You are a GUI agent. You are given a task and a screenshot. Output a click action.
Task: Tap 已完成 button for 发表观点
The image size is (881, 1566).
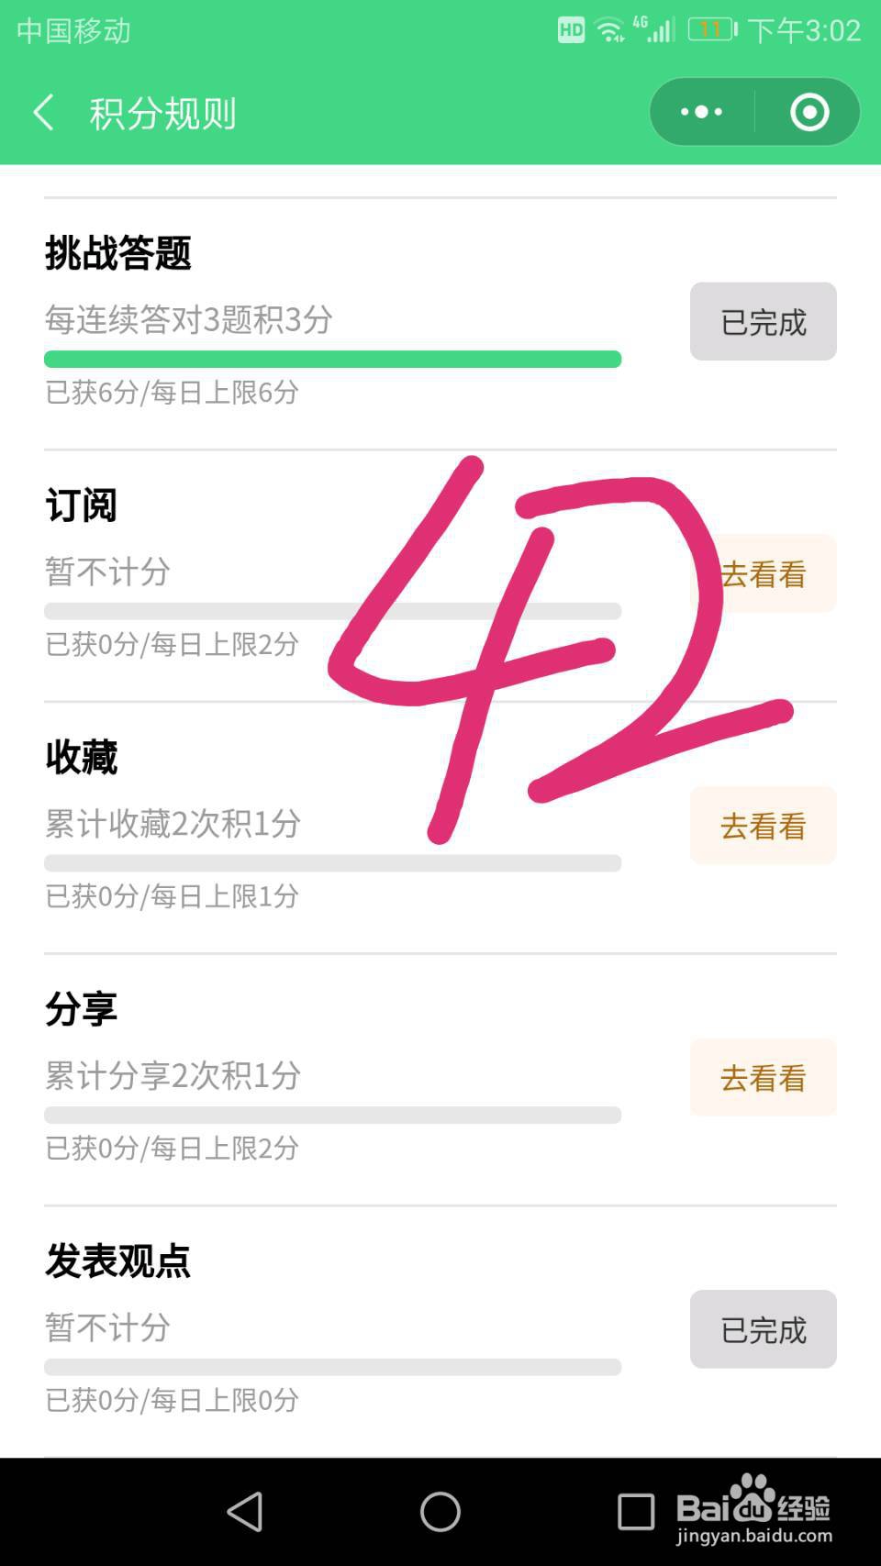[763, 1329]
